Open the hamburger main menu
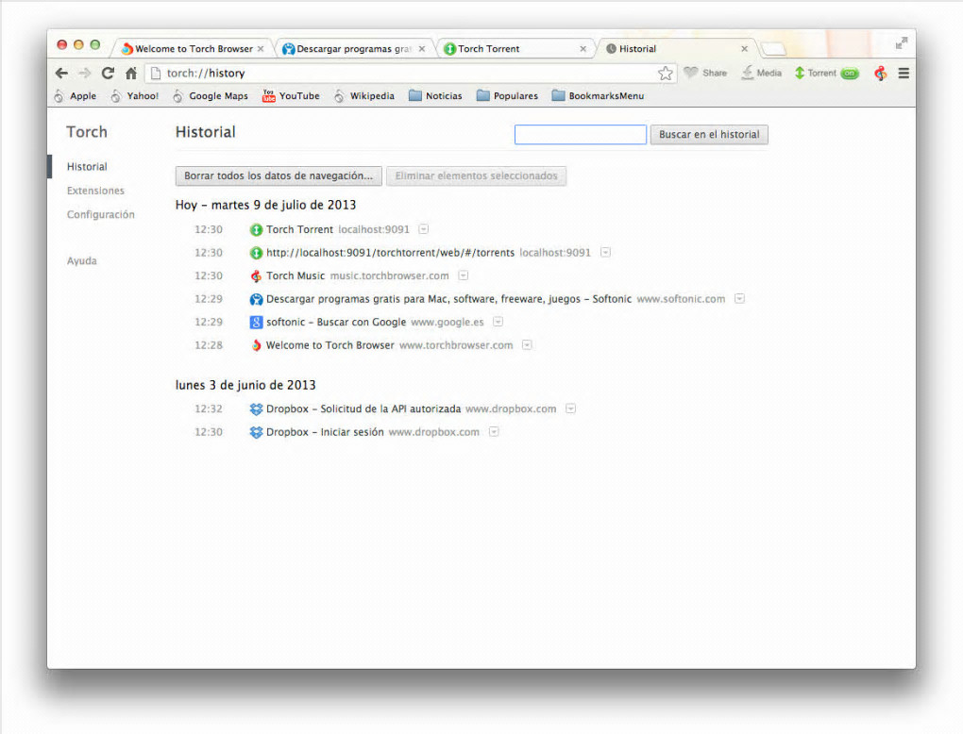The height and width of the screenshot is (734, 963). (904, 73)
